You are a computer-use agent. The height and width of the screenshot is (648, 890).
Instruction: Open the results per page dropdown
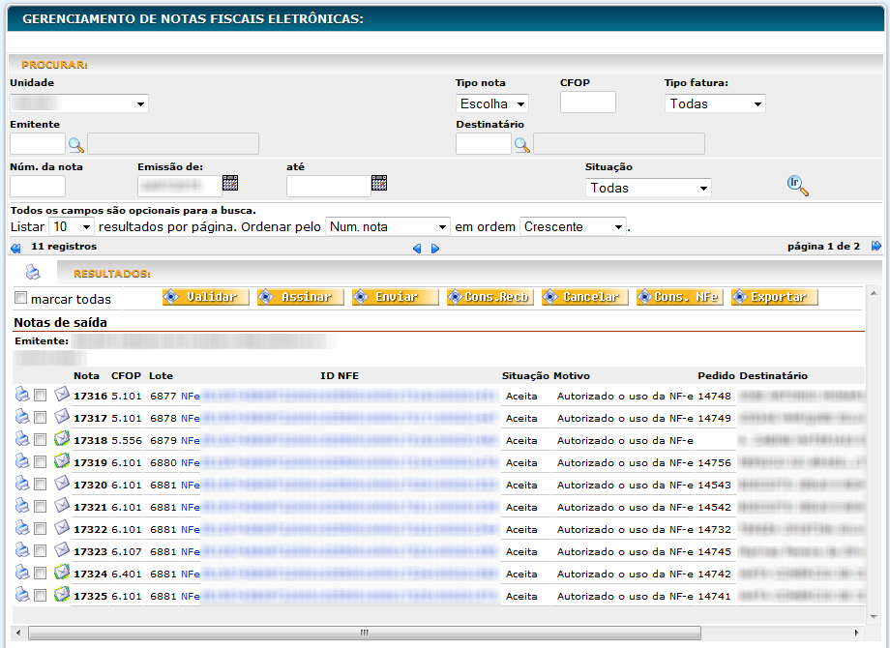click(72, 226)
